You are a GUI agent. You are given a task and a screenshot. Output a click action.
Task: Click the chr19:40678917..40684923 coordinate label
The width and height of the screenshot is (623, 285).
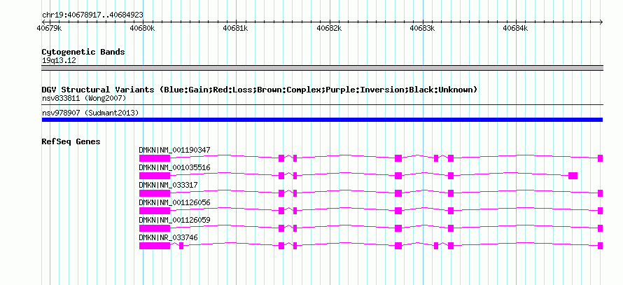92,15
